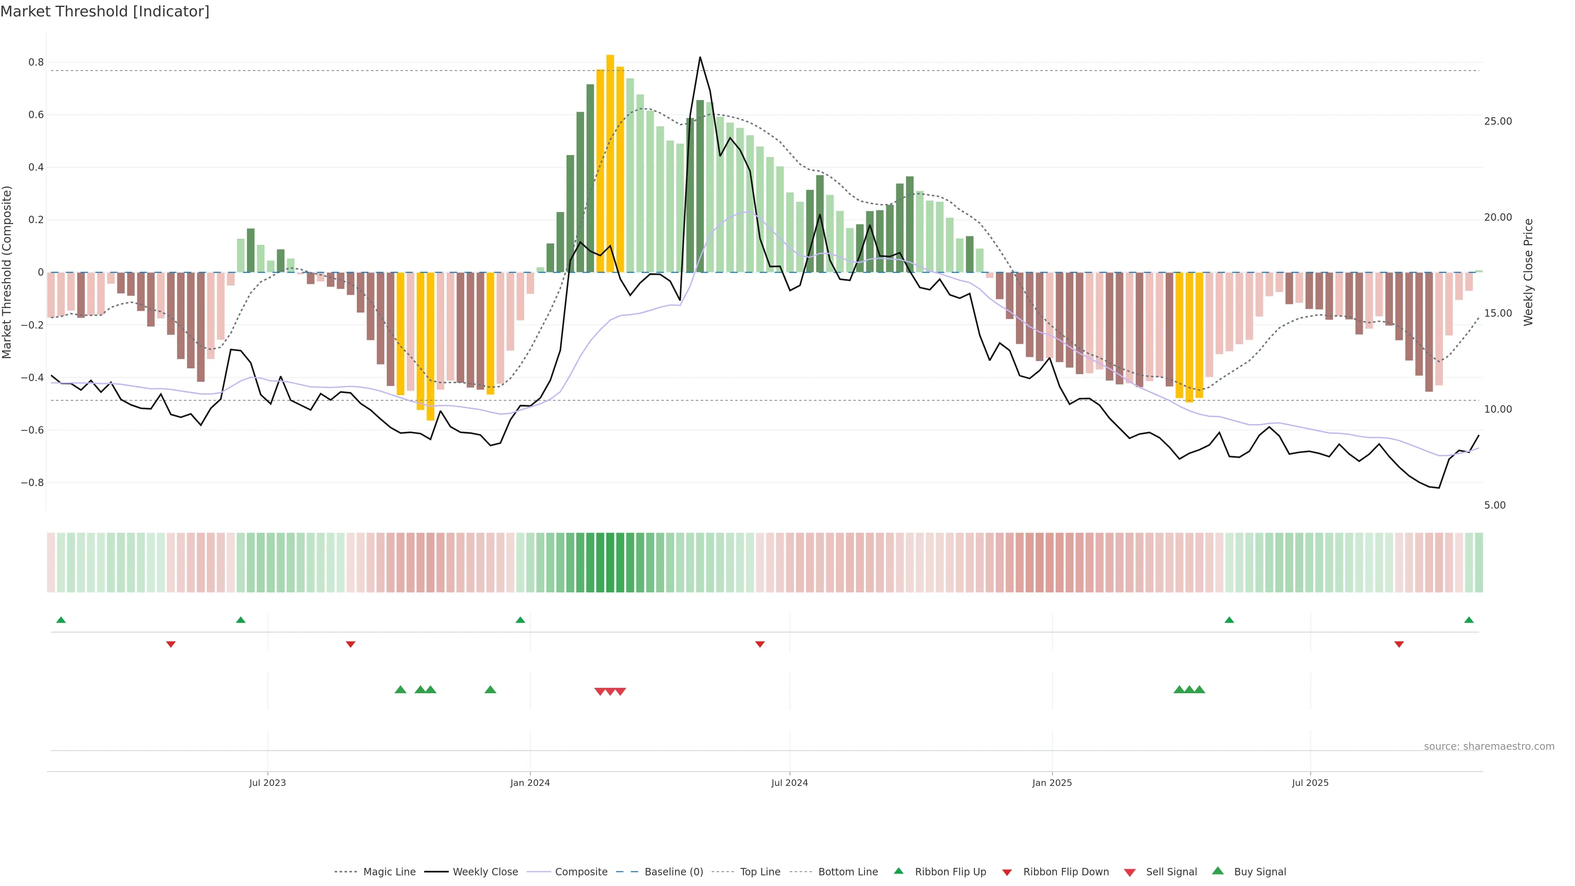
Task: Click the Ribbon Flip Down legend icon
Action: [x=1007, y=872]
